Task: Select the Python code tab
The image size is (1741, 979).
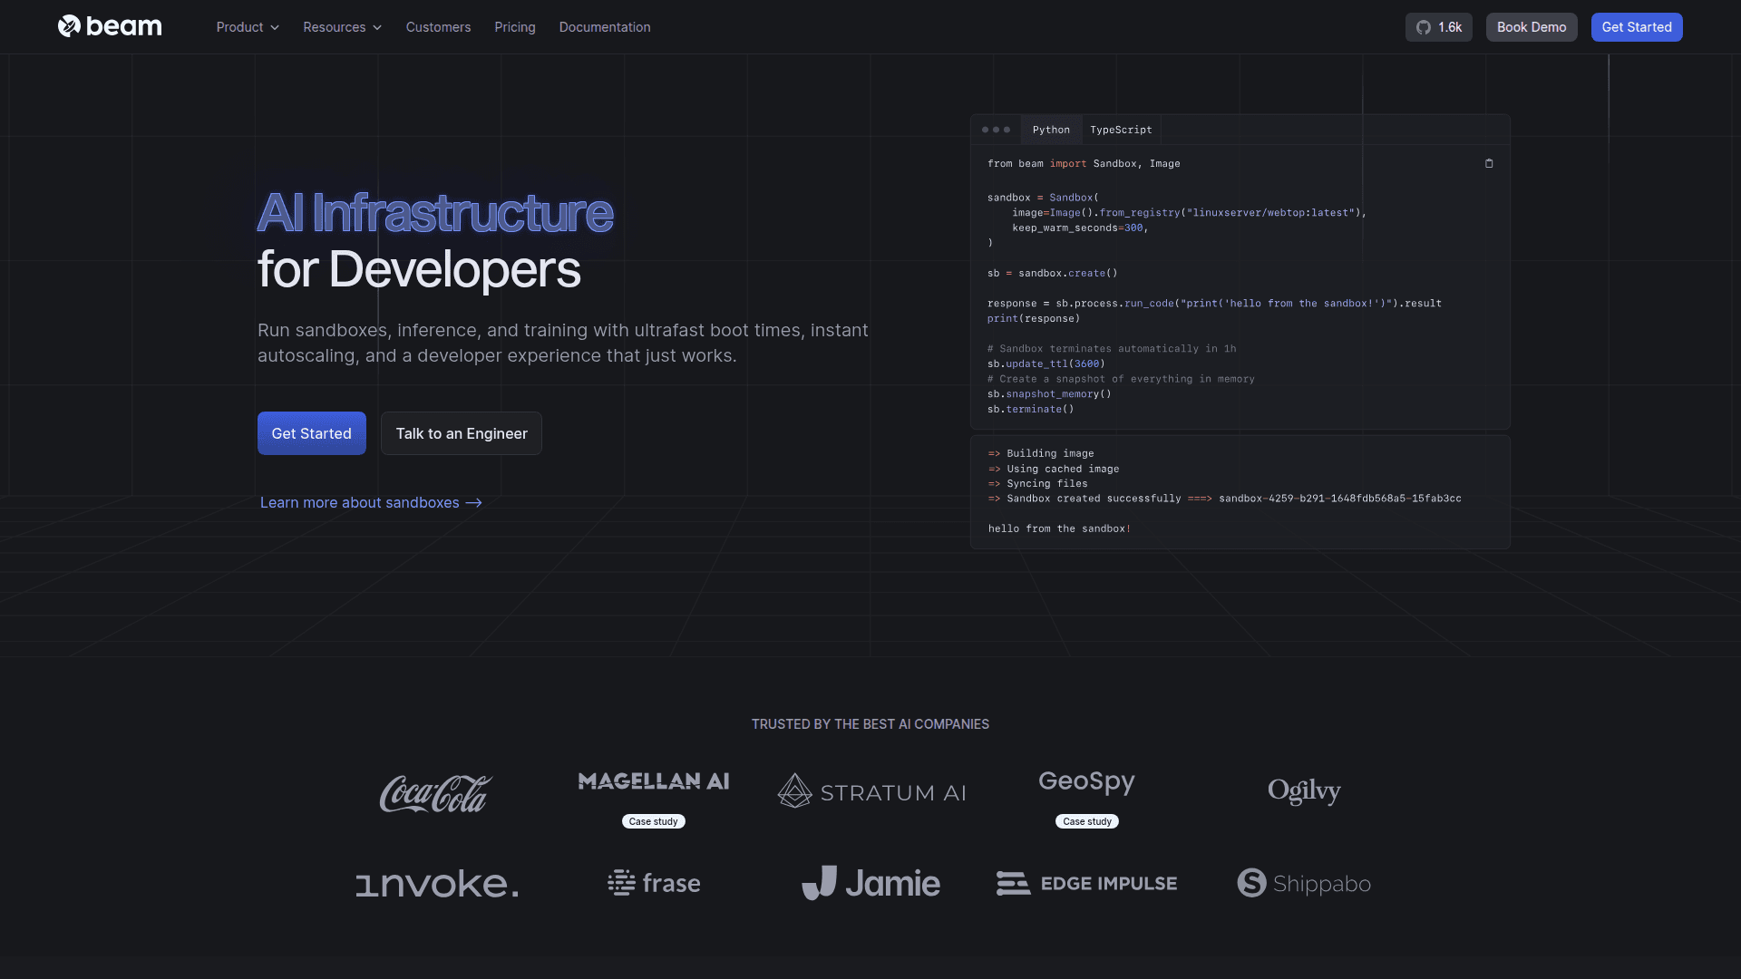Action: 1051,130
